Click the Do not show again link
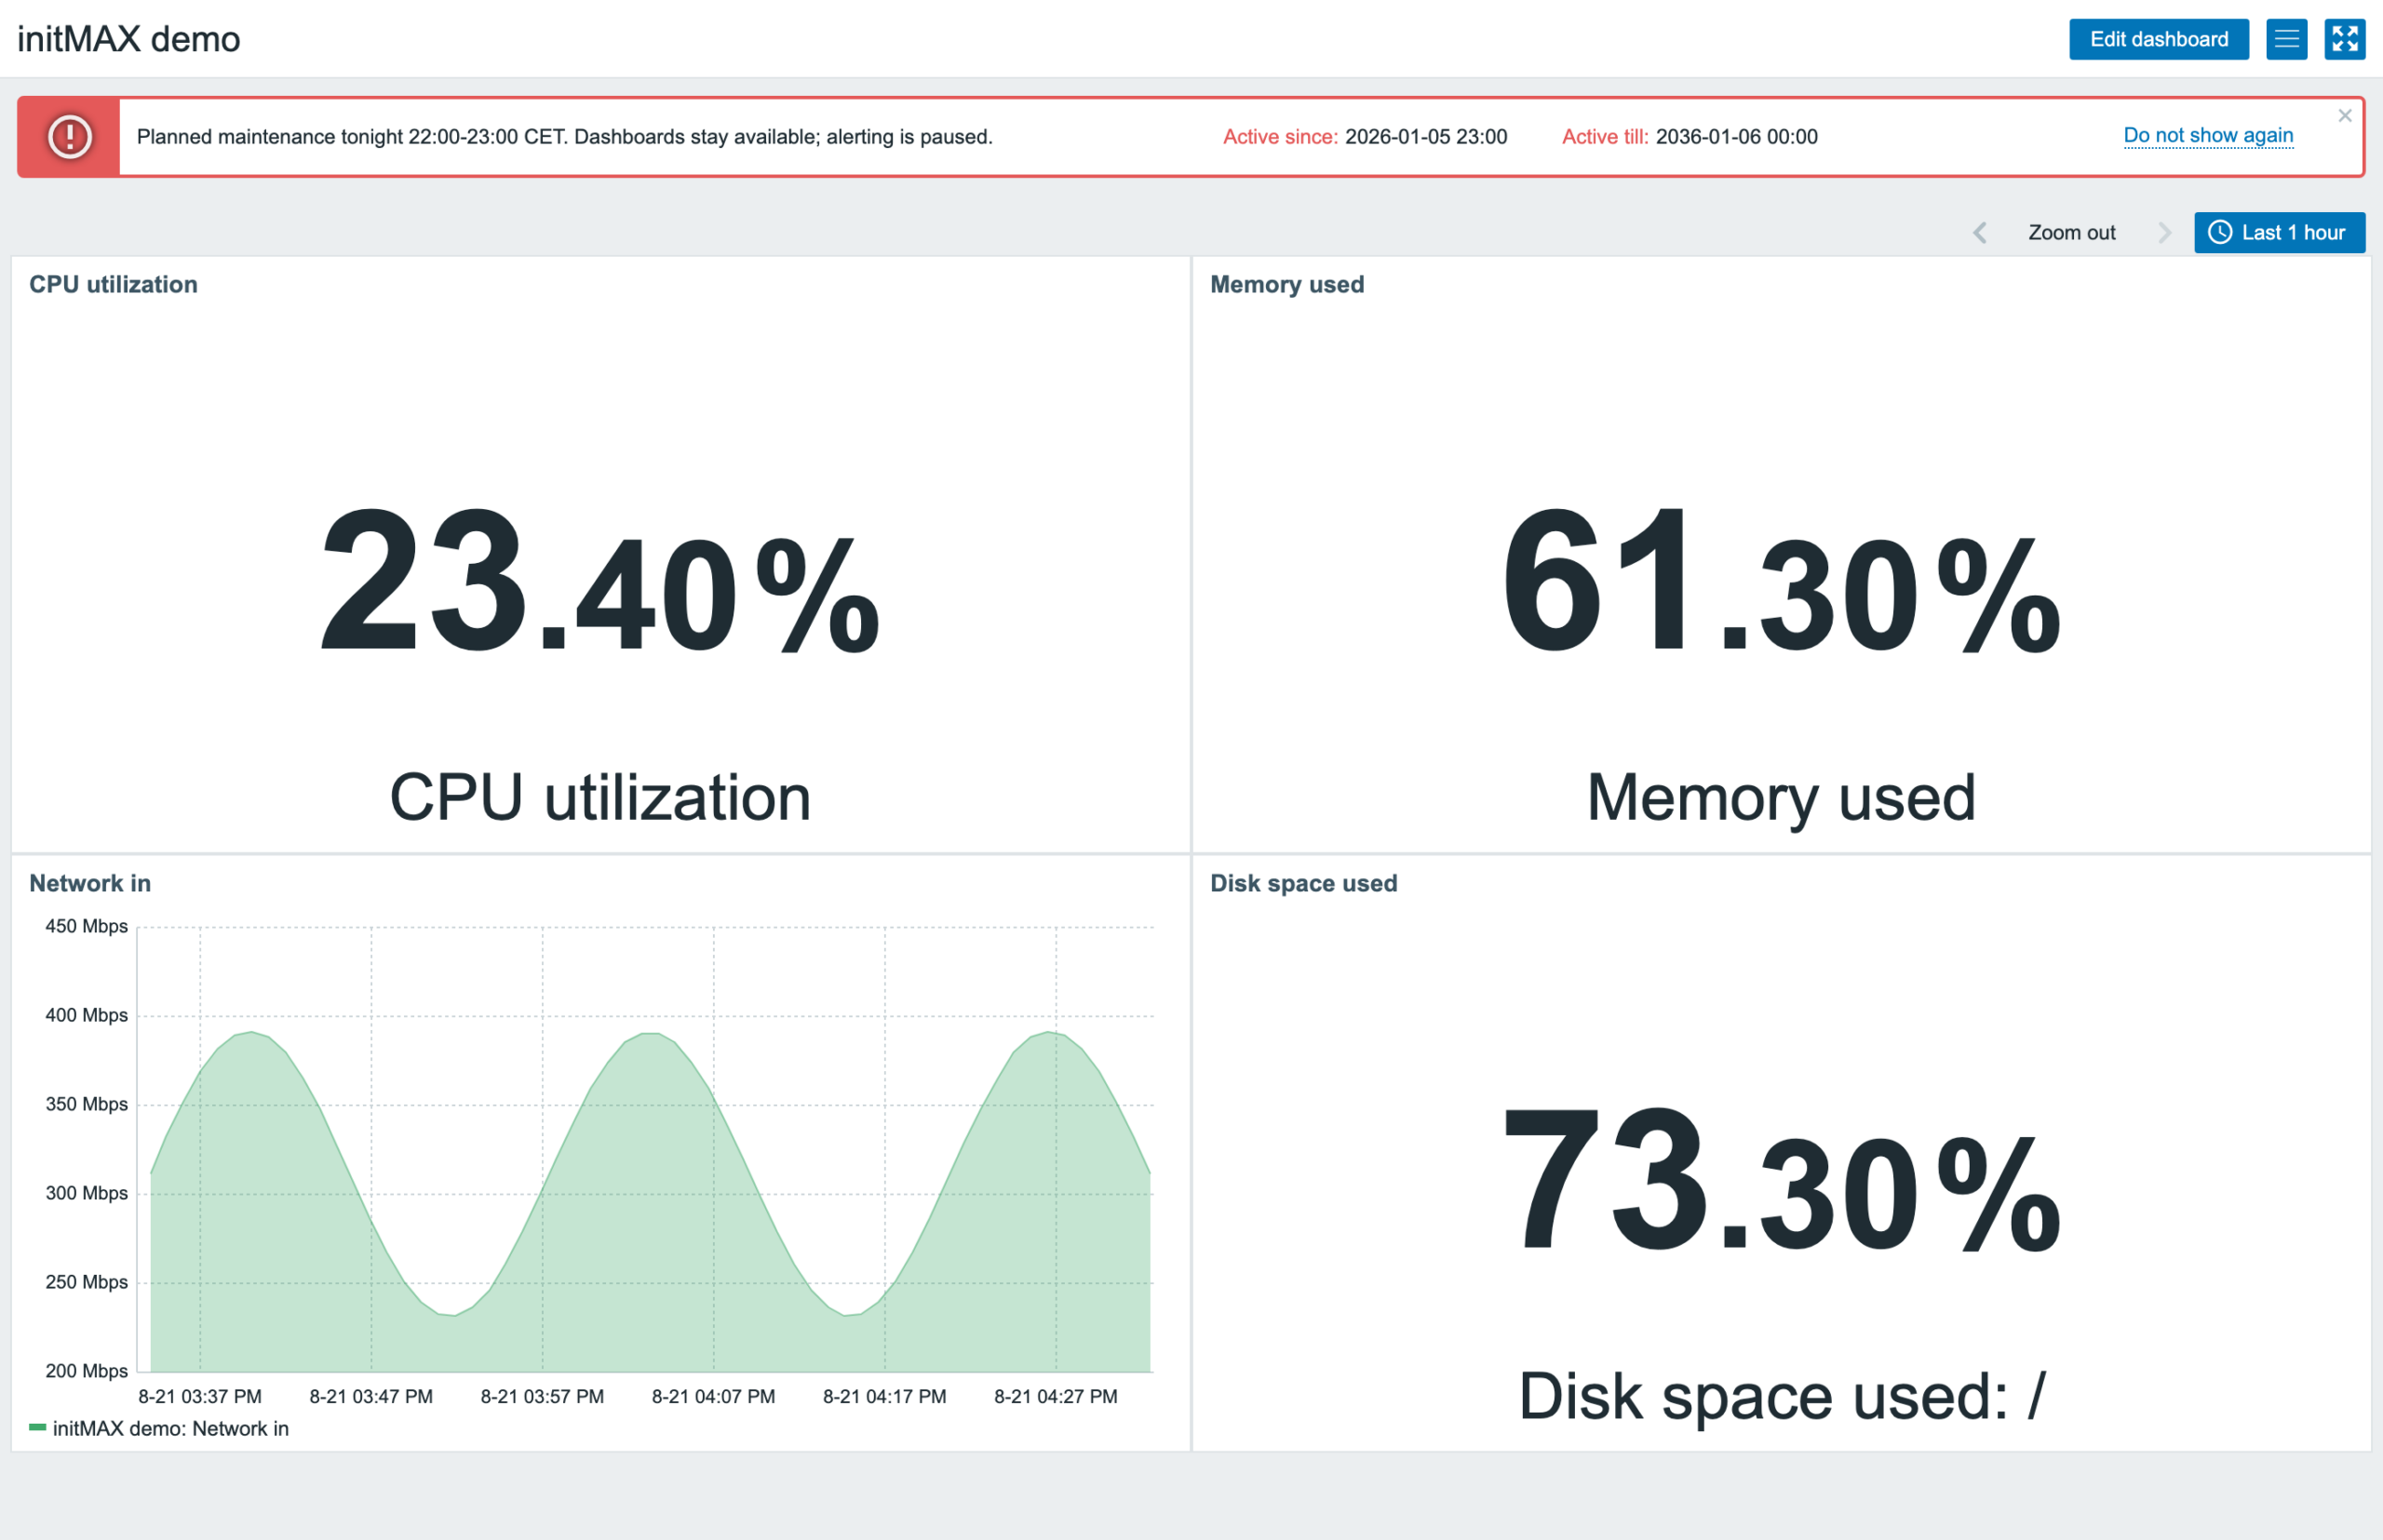Viewport: 2383px width, 1540px height. [2208, 135]
